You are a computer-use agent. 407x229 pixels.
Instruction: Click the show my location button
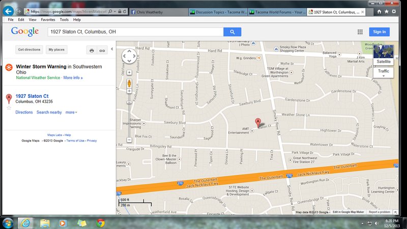129,72
